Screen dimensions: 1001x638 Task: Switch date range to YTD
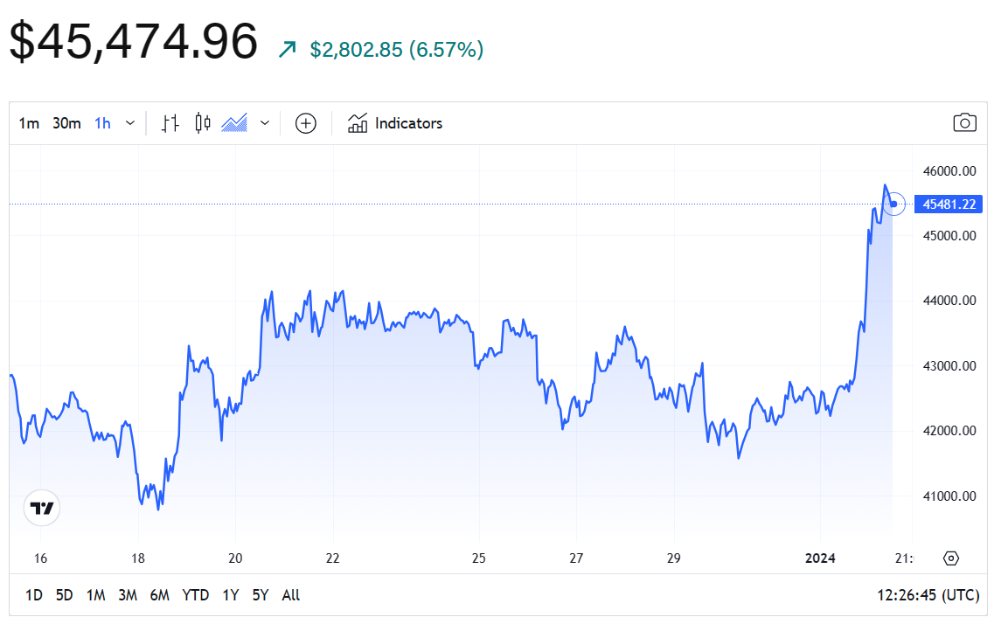pyautogui.click(x=195, y=595)
